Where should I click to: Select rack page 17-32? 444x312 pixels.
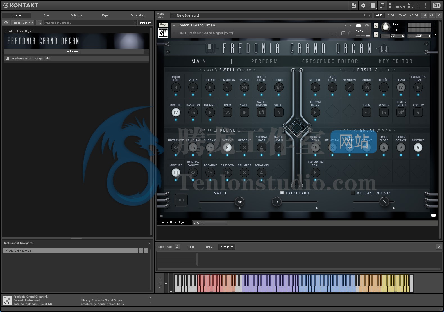[391, 15]
